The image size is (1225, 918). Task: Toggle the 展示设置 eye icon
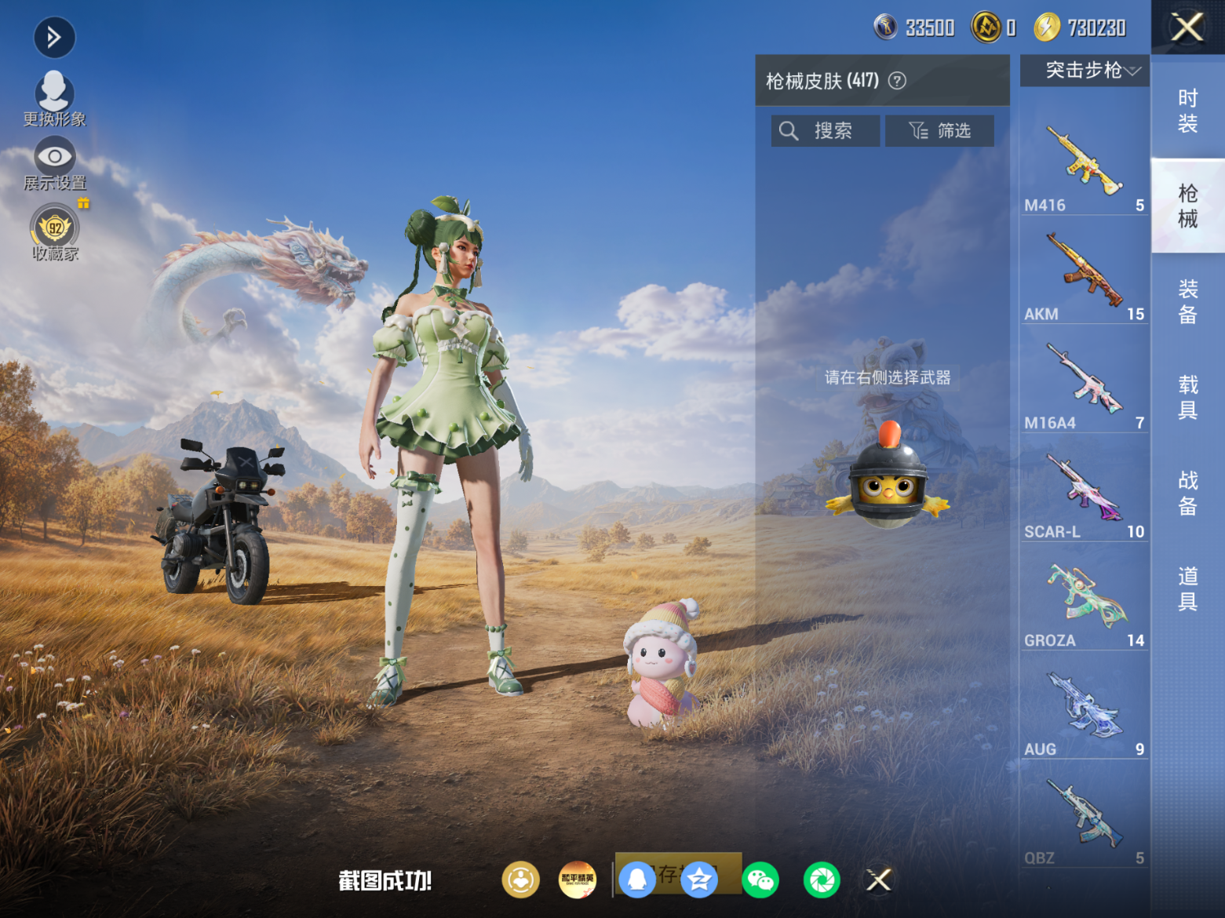point(54,156)
